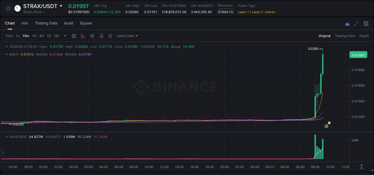
Task: Select the 1H interval
Action: click(34, 36)
